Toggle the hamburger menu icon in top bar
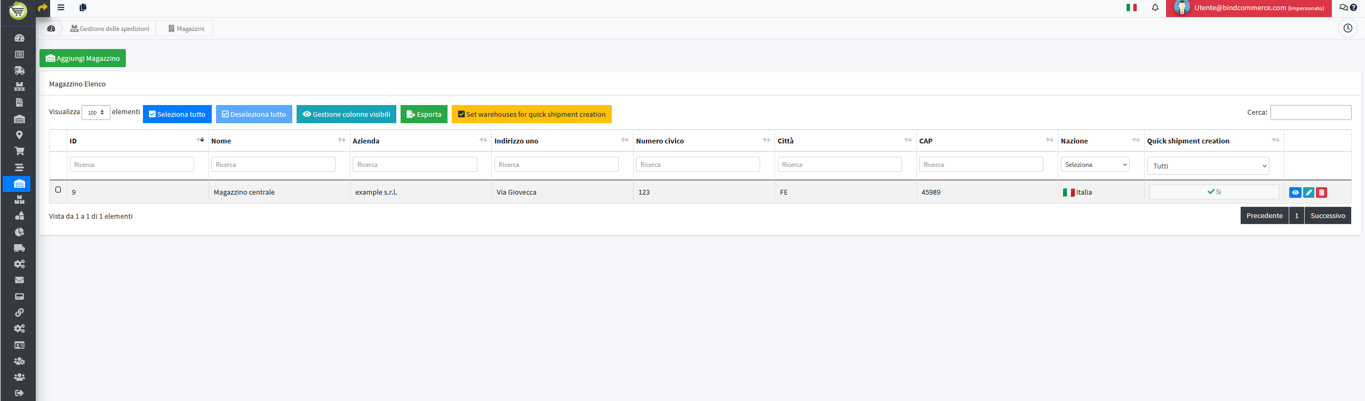 coord(61,7)
